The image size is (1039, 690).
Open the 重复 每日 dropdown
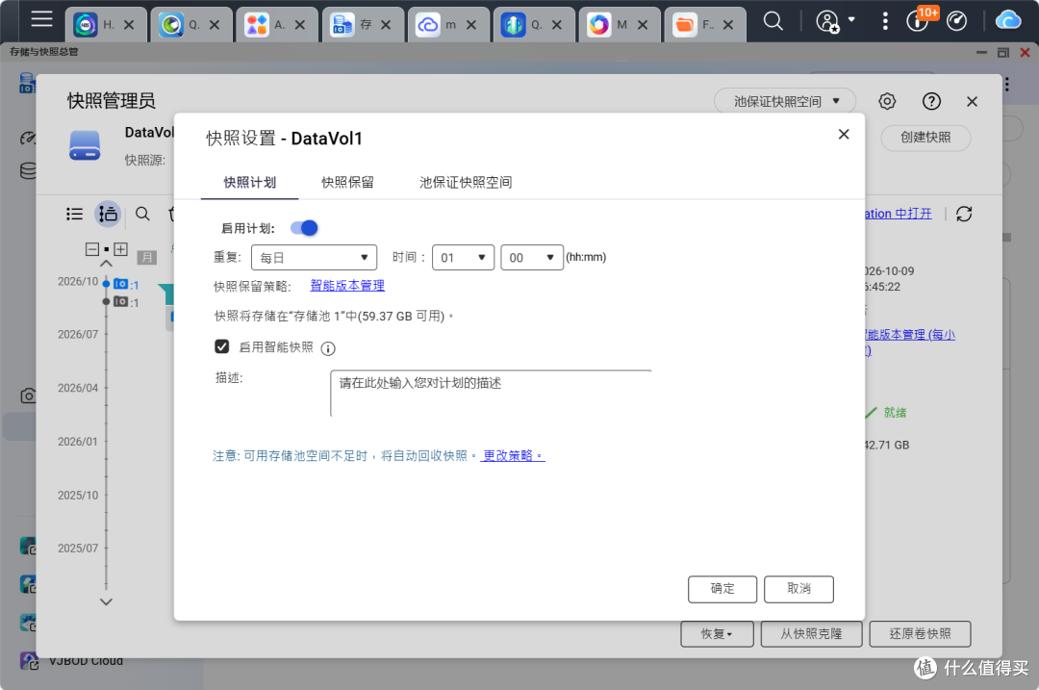click(314, 257)
